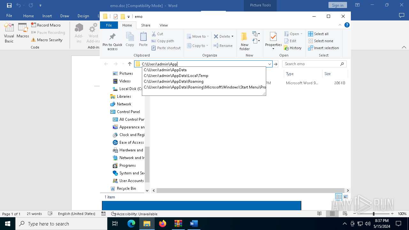Image resolution: width=409 pixels, height=230 pixels.
Task: Open Word Draw tab
Action: 65,16
